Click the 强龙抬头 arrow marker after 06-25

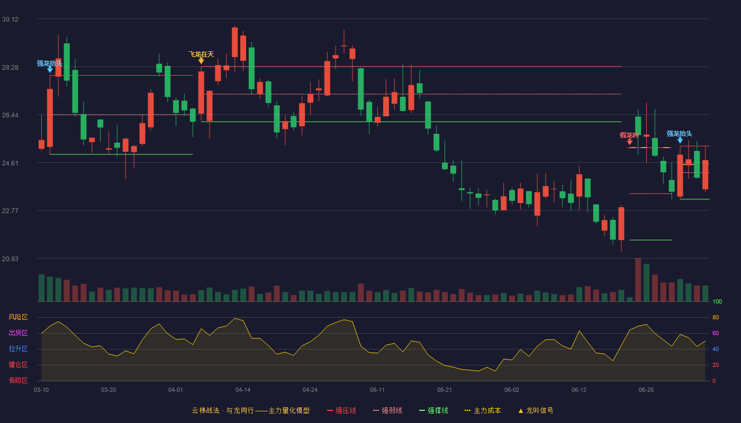pyautogui.click(x=680, y=140)
